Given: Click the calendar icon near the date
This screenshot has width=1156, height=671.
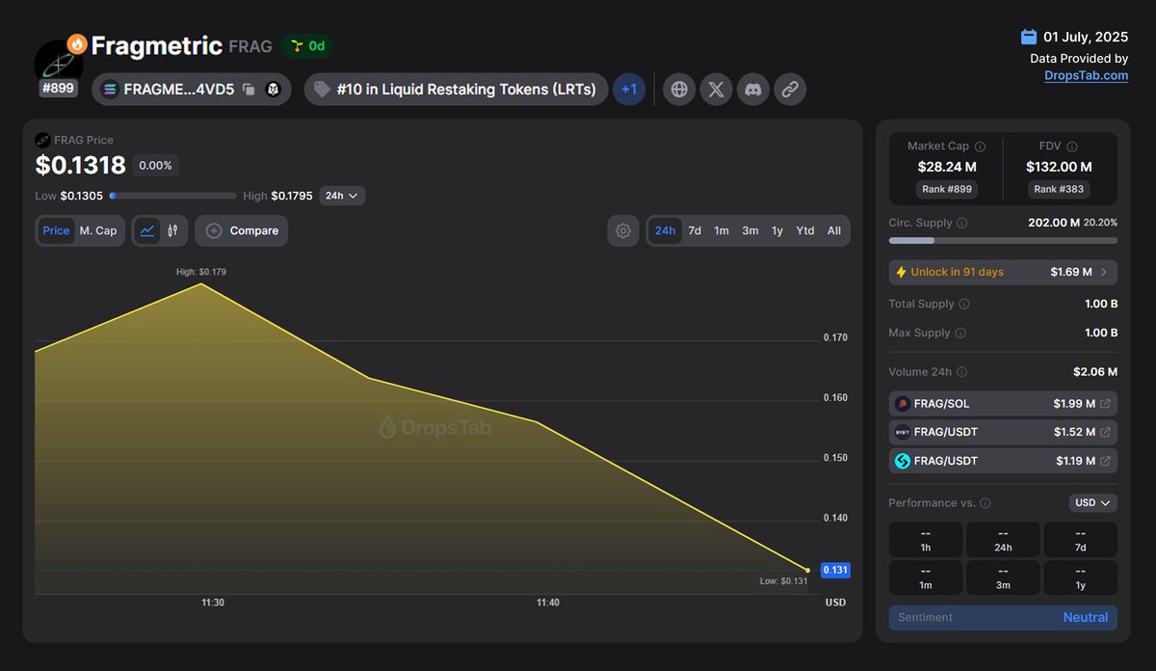Looking at the screenshot, I should 1029,37.
